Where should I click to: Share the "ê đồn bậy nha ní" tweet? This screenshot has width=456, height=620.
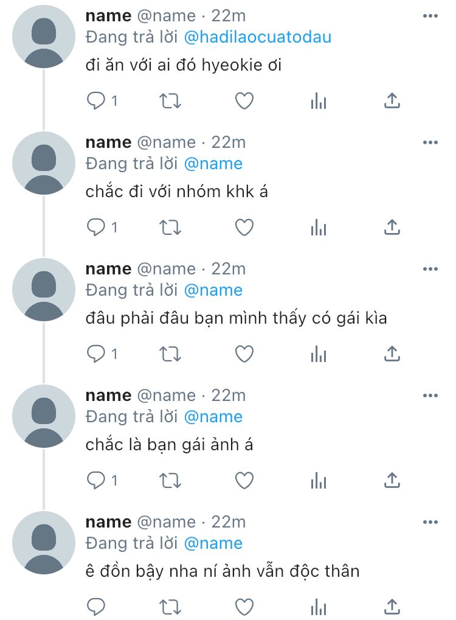393,607
